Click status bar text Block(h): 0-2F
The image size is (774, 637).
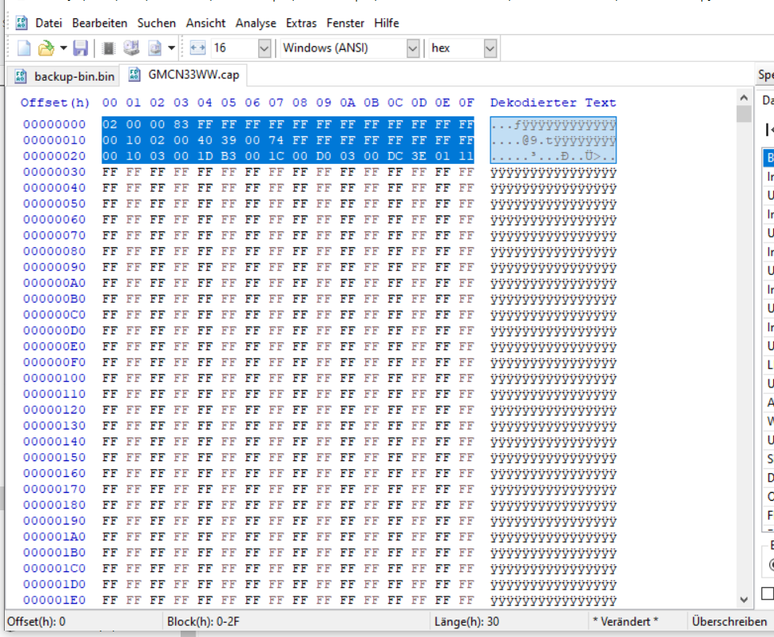tap(203, 621)
